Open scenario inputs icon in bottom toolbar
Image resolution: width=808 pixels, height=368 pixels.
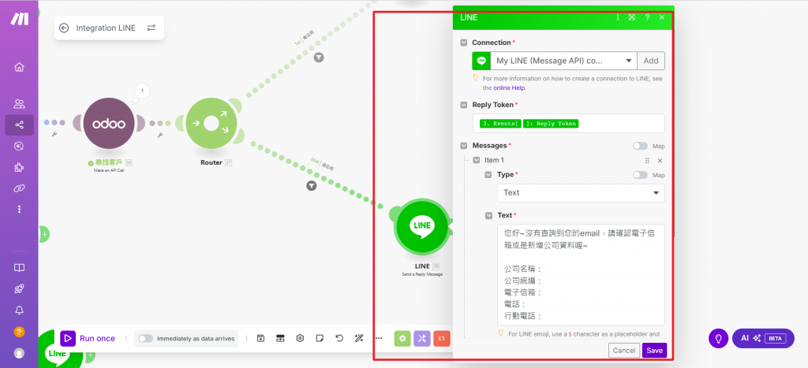pyautogui.click(x=280, y=338)
